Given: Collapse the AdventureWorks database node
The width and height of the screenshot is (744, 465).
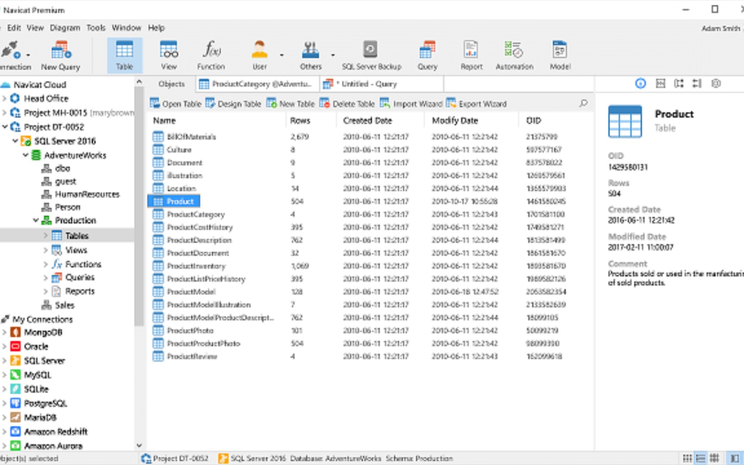Looking at the screenshot, I should click(25, 155).
